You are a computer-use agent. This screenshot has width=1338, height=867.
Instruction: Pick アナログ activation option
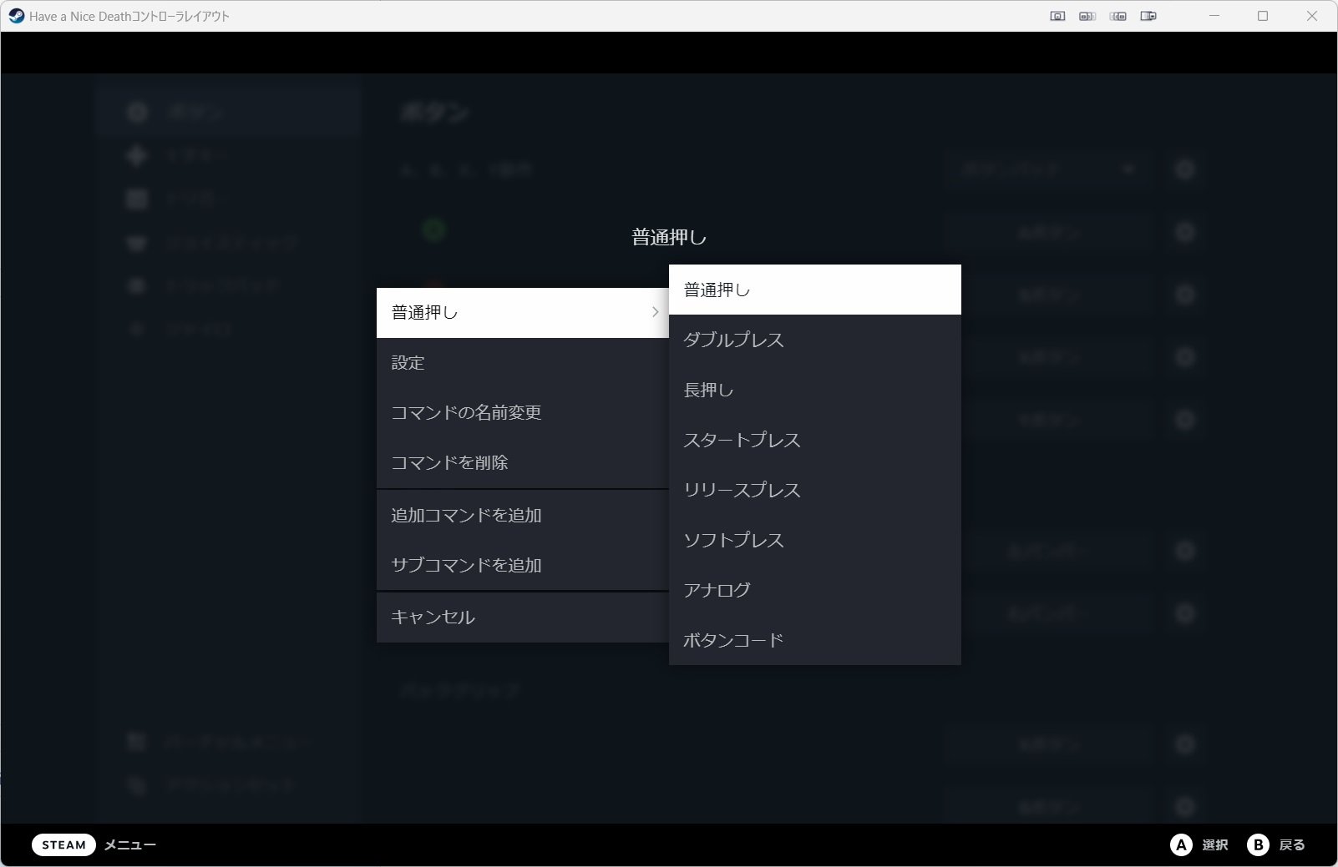pyautogui.click(x=814, y=590)
